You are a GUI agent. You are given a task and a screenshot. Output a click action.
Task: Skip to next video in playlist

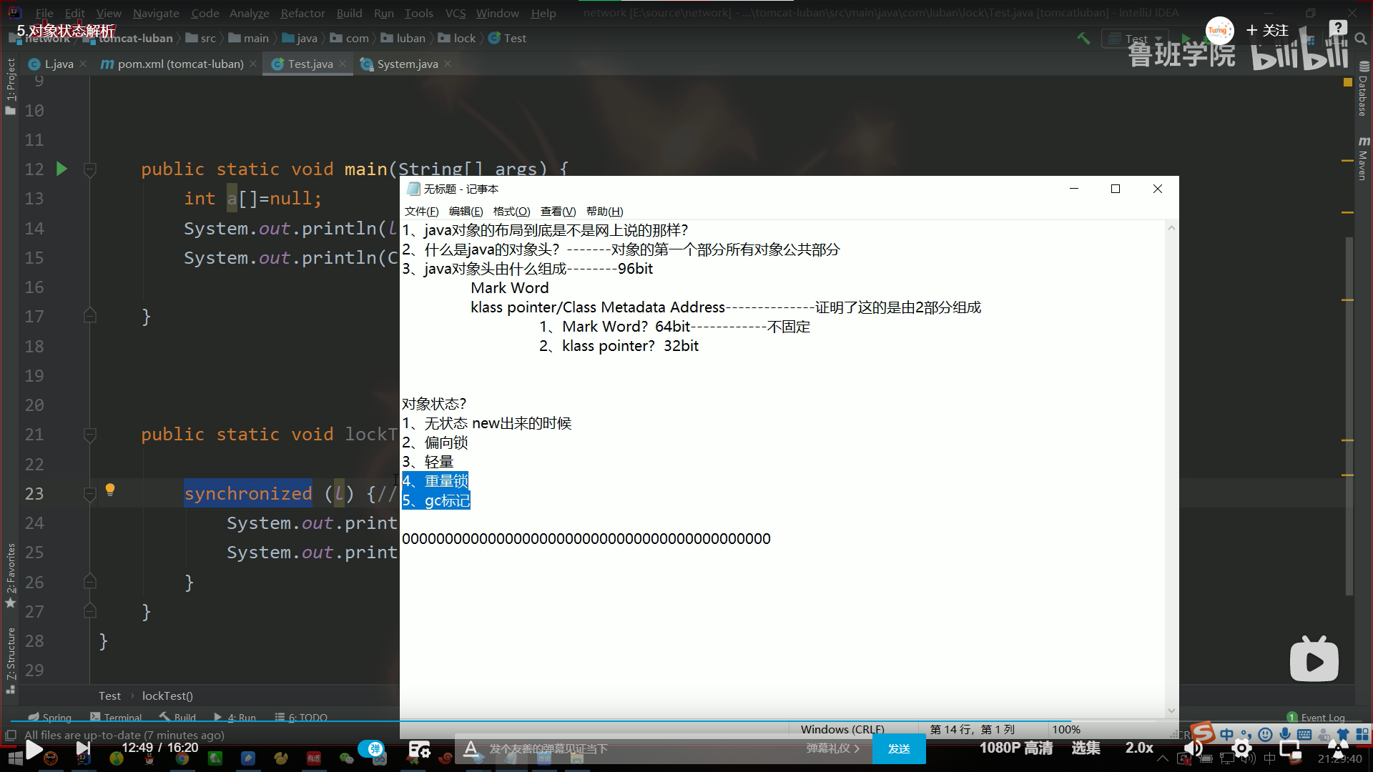pos(83,748)
